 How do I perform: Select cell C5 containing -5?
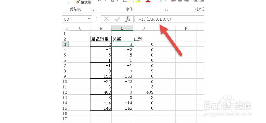[x=122, y=55]
